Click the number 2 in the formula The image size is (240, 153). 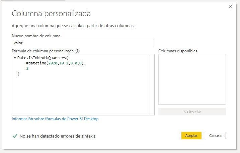click(x=27, y=68)
